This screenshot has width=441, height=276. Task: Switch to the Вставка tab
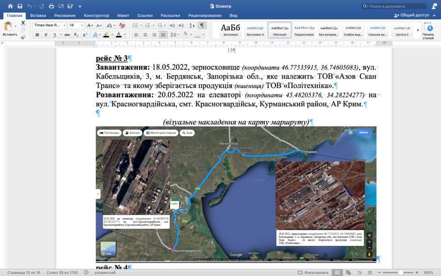(38, 16)
